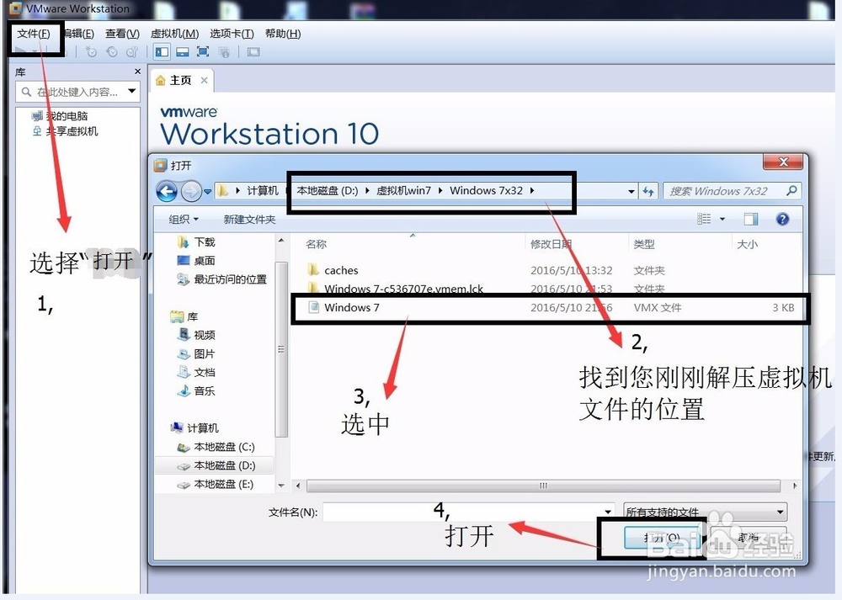Open the 组织 dropdown menu
Screen dimensions: 842x600
[x=184, y=220]
